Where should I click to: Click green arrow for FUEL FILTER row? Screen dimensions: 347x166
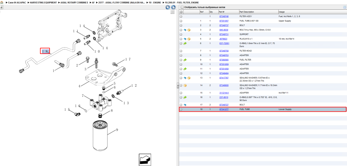(185, 60)
